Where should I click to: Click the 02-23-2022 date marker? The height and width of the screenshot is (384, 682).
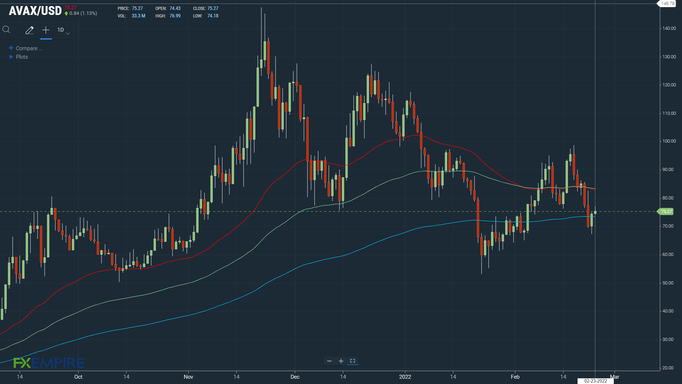[x=596, y=381]
